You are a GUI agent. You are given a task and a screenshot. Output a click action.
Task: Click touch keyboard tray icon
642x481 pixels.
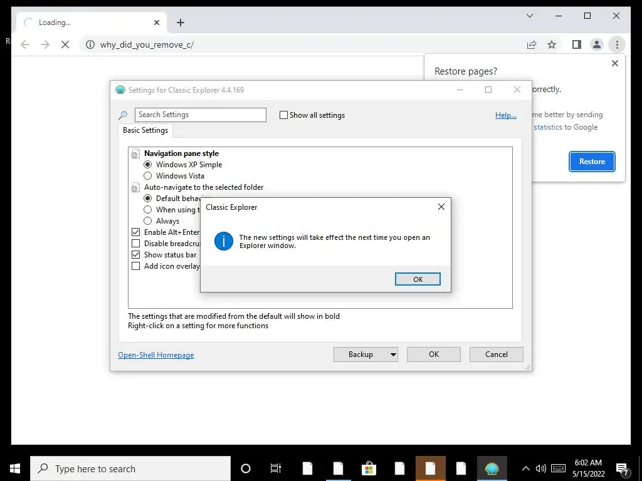coord(558,468)
